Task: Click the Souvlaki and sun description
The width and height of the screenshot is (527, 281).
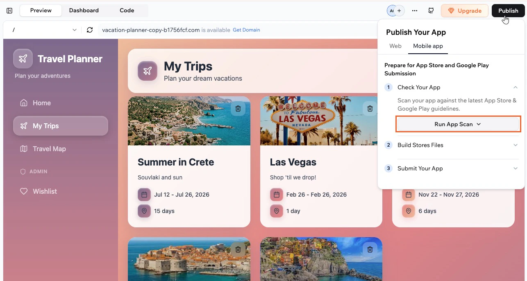Action: [160, 177]
